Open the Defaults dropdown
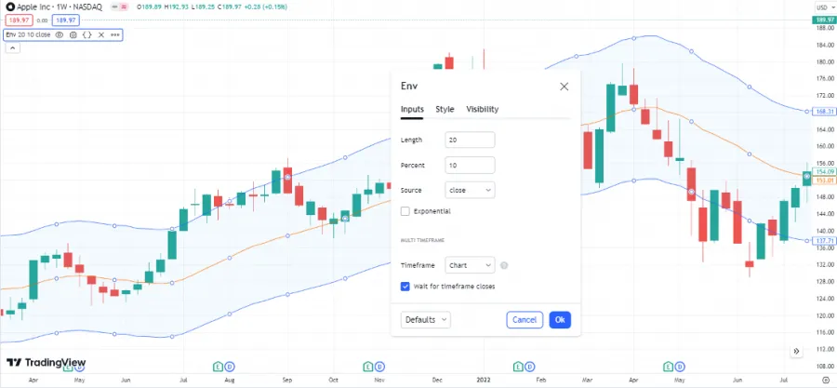The image size is (837, 388). point(426,319)
